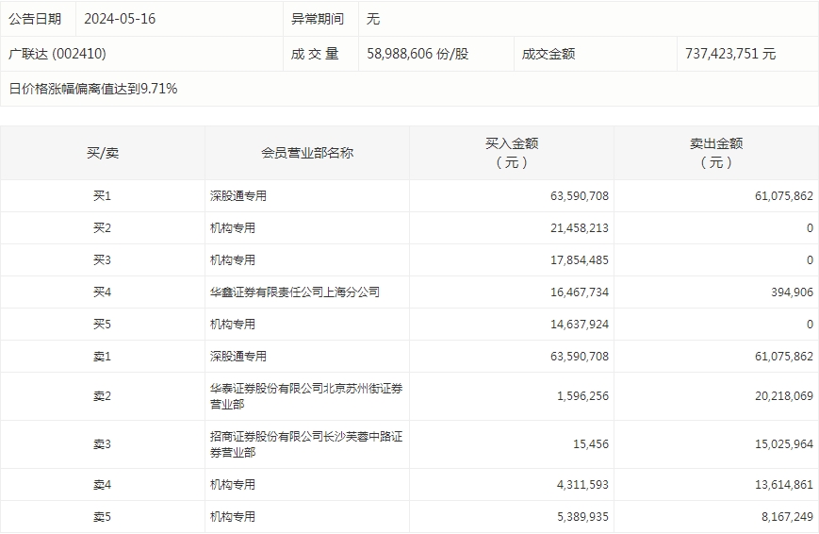Click 机构专用 in the 卖4 row

[233, 485]
